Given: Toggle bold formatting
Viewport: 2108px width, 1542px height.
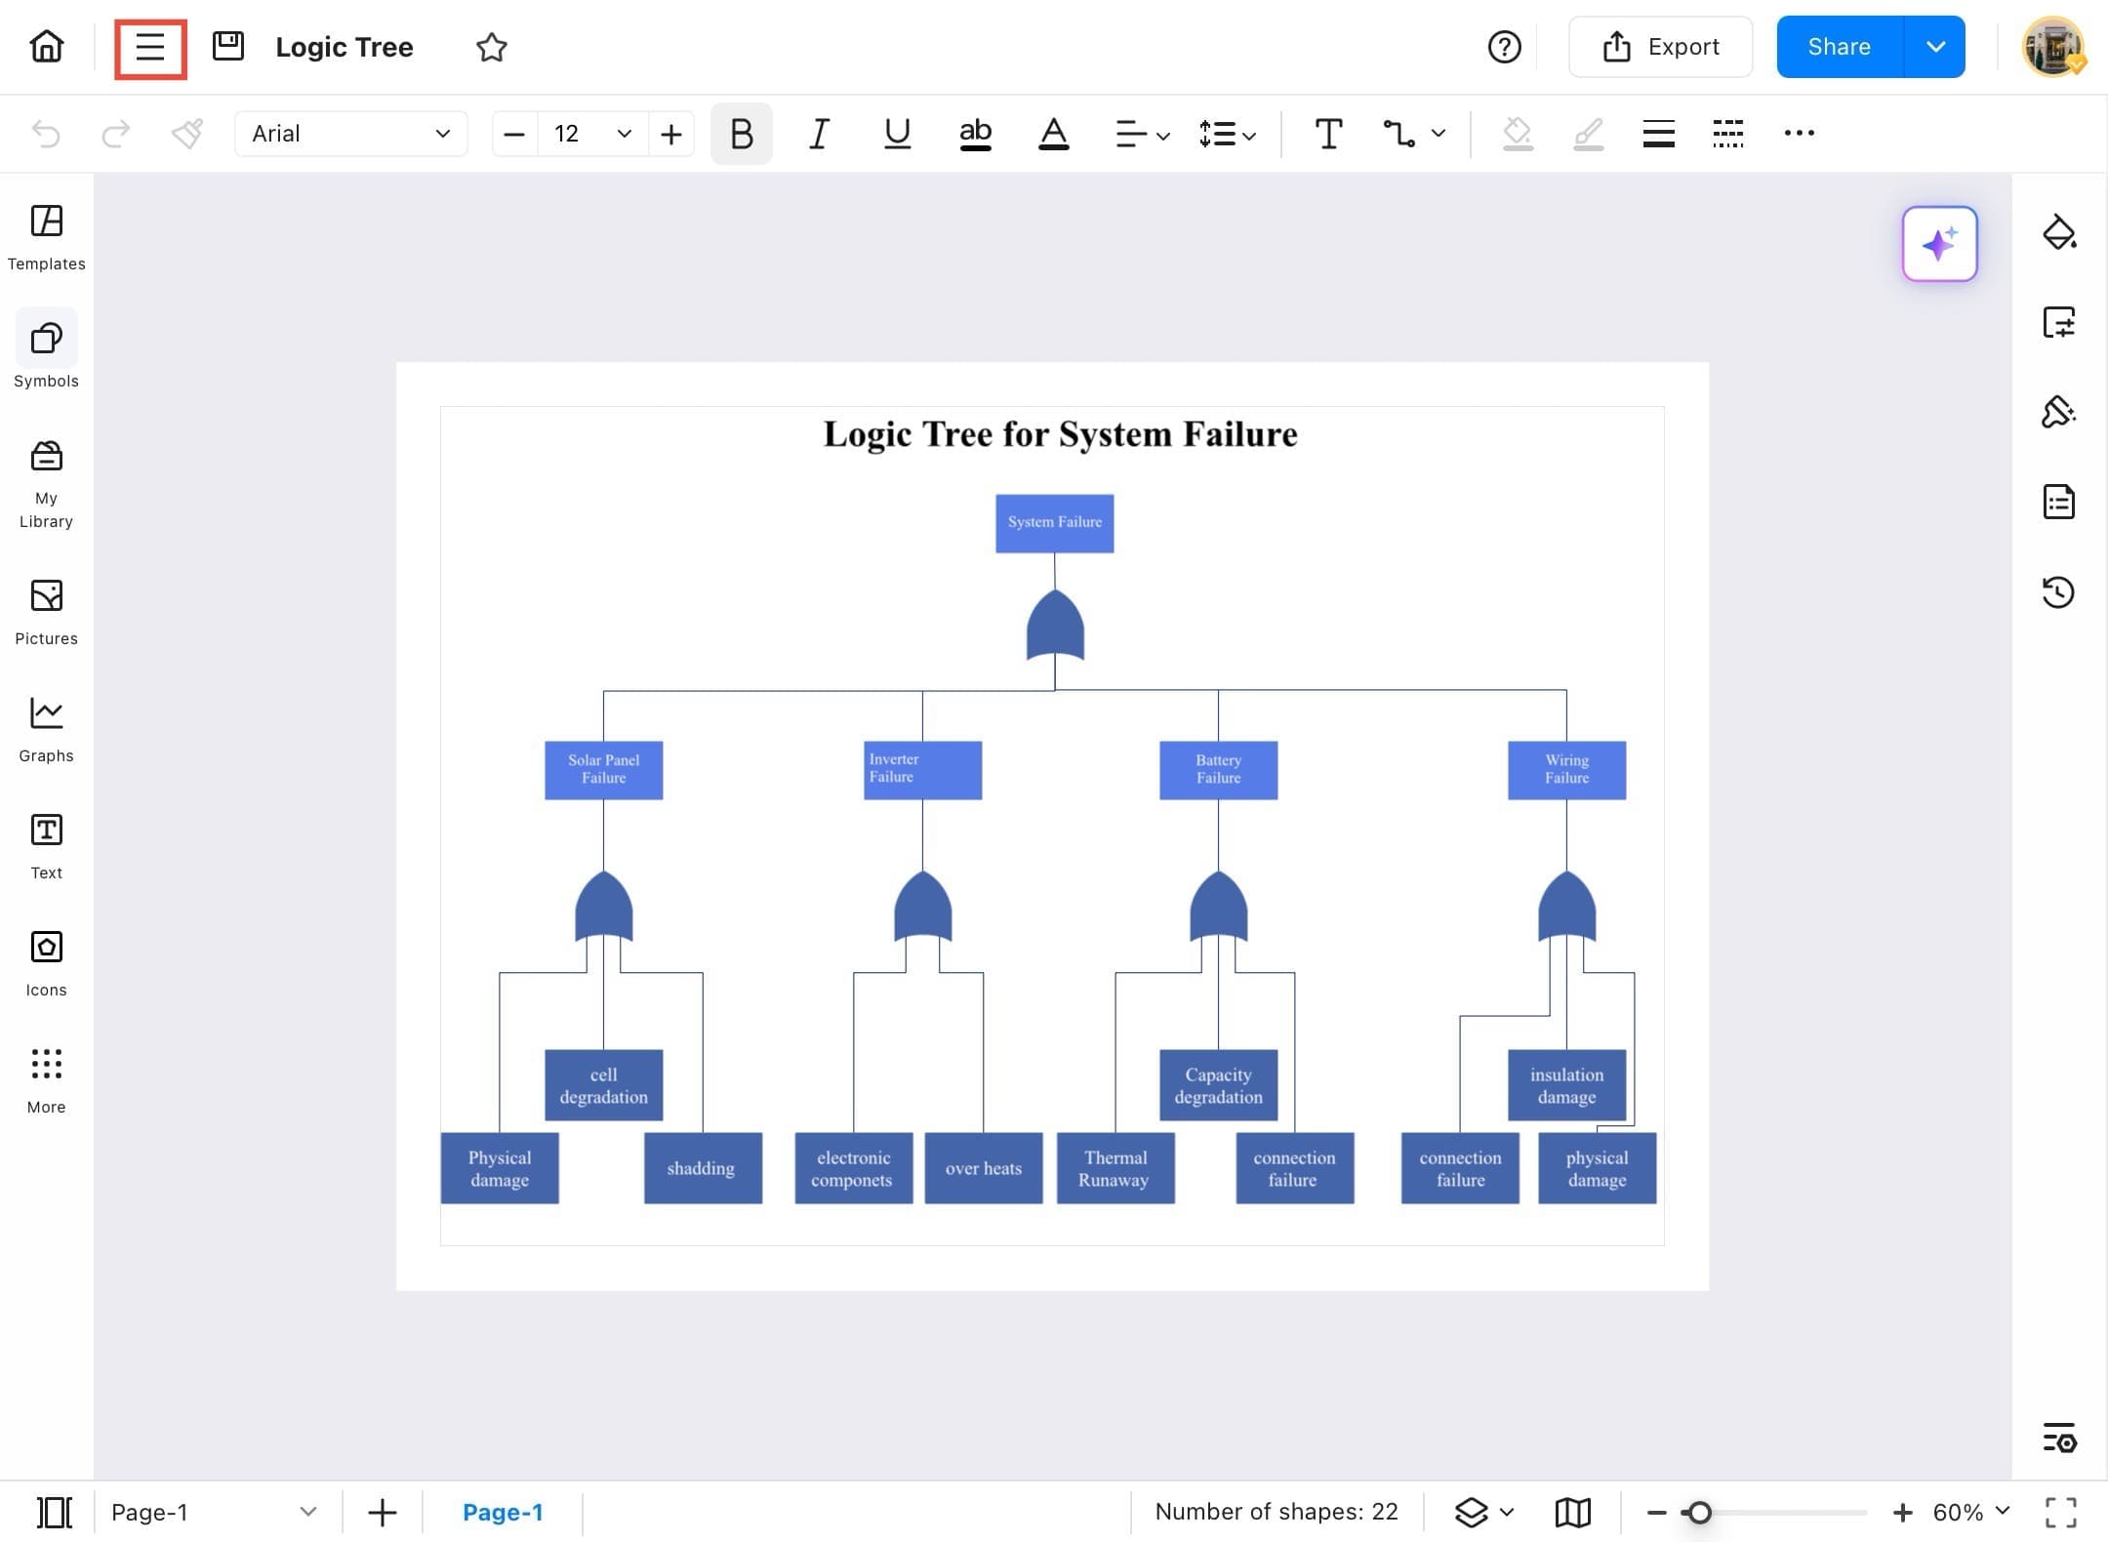Looking at the screenshot, I should coord(740,134).
